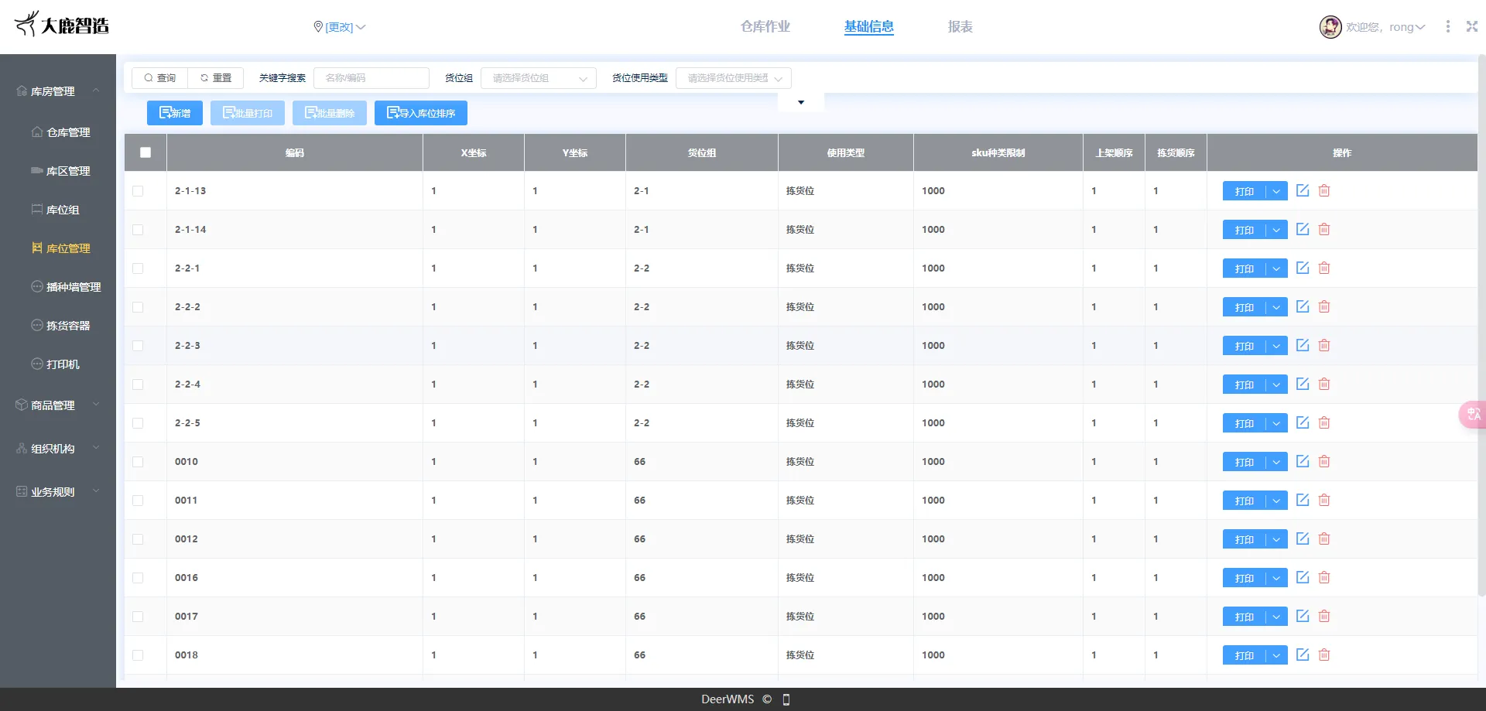Viewport: 1486px width, 711px height.
Task: Select all rows with header checkbox
Action: [146, 152]
